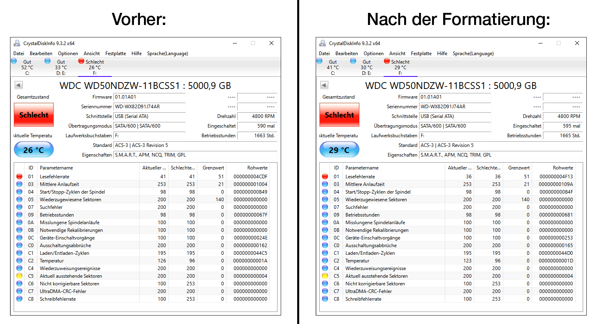Click the 29 °C temperature button

339,150
